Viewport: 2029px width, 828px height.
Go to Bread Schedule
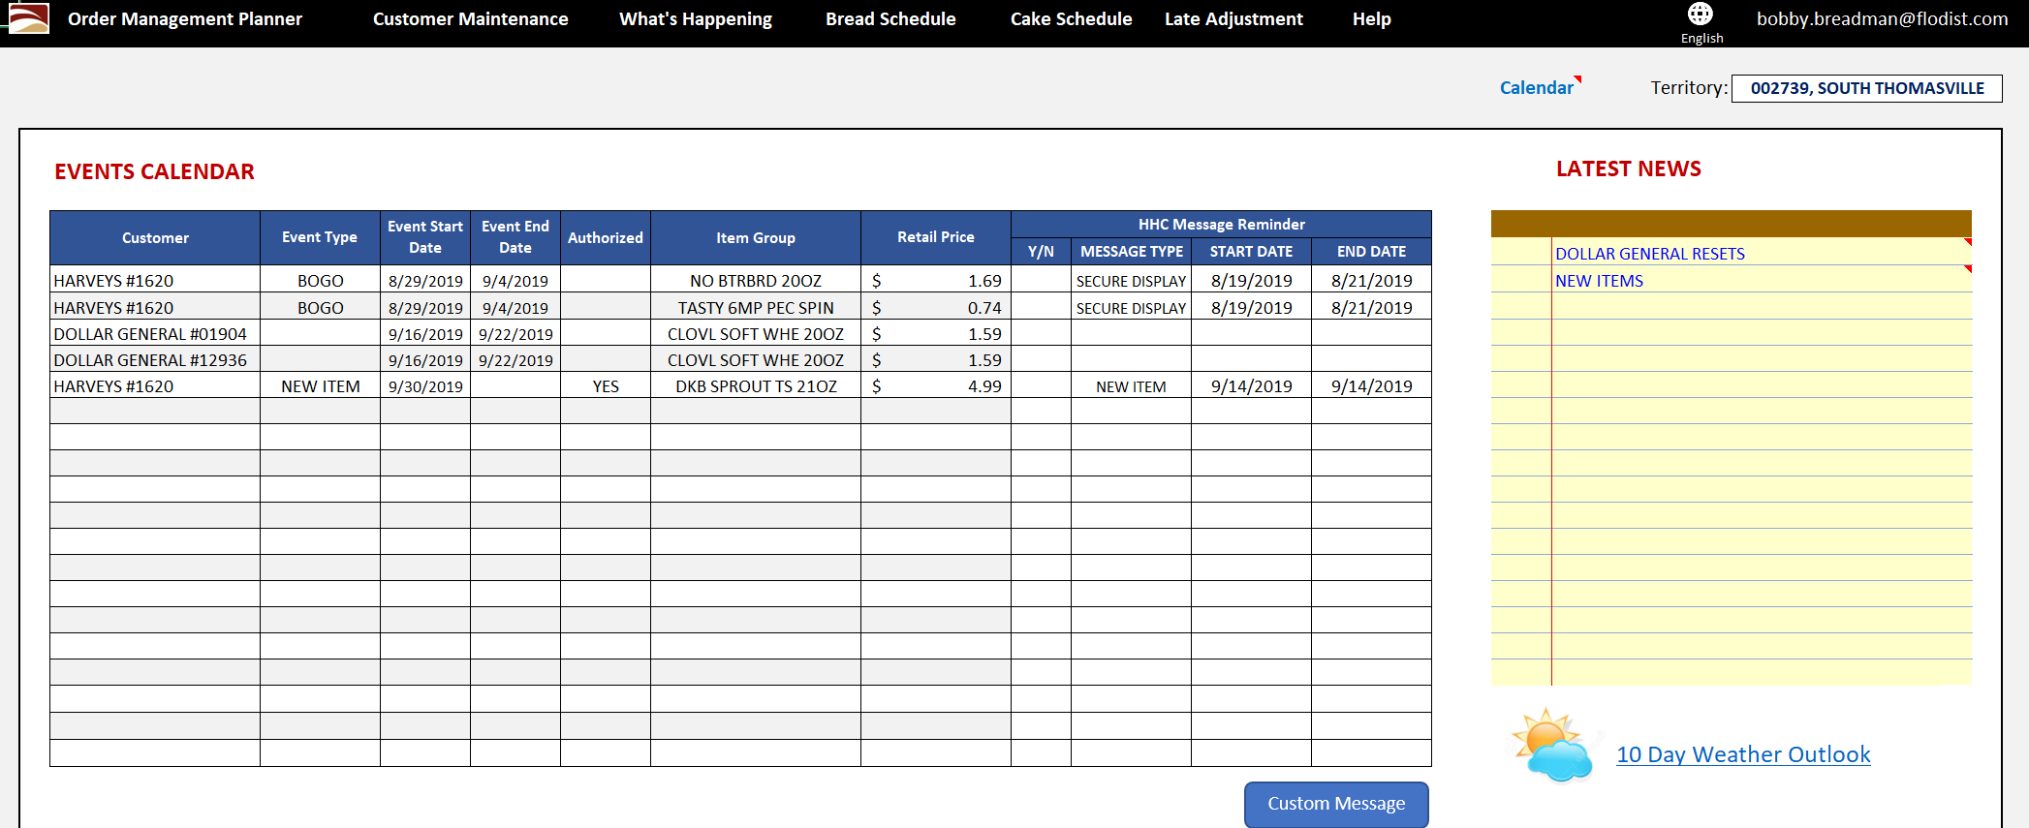click(890, 19)
